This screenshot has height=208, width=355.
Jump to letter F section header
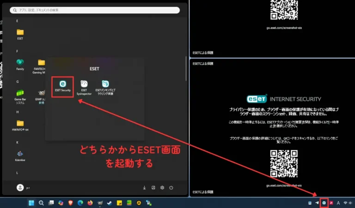tap(17, 51)
